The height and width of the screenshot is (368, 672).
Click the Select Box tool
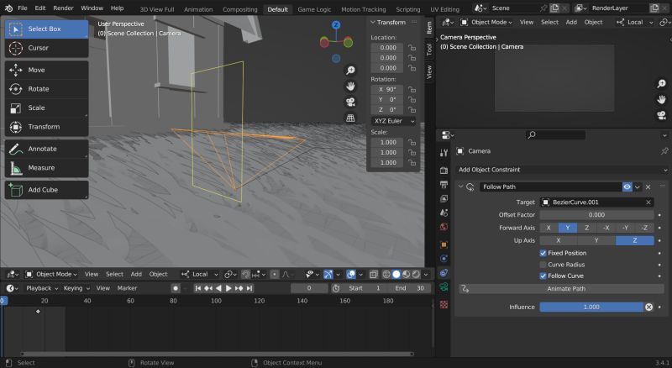(46, 29)
